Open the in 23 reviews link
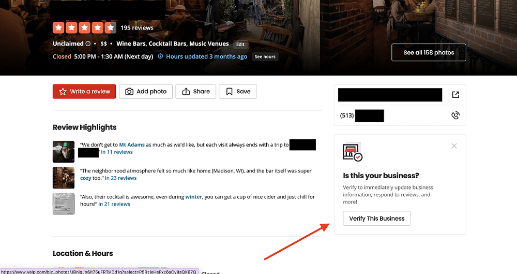The height and width of the screenshot is (274, 517). tap(120, 178)
